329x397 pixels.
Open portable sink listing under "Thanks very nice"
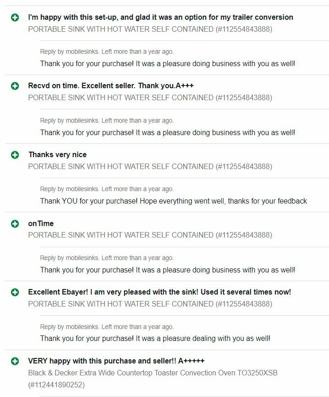150,166
